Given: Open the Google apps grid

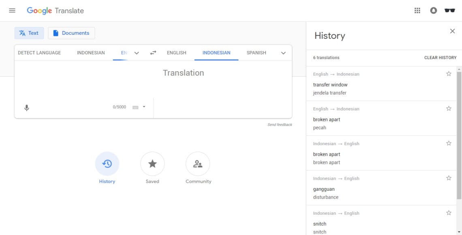Looking at the screenshot, I should pos(417,11).
